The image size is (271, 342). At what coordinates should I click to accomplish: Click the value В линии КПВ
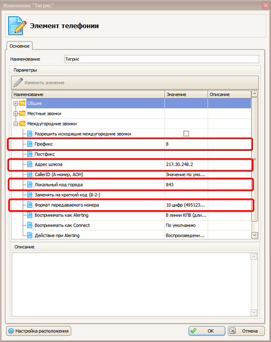pyautogui.click(x=186, y=215)
